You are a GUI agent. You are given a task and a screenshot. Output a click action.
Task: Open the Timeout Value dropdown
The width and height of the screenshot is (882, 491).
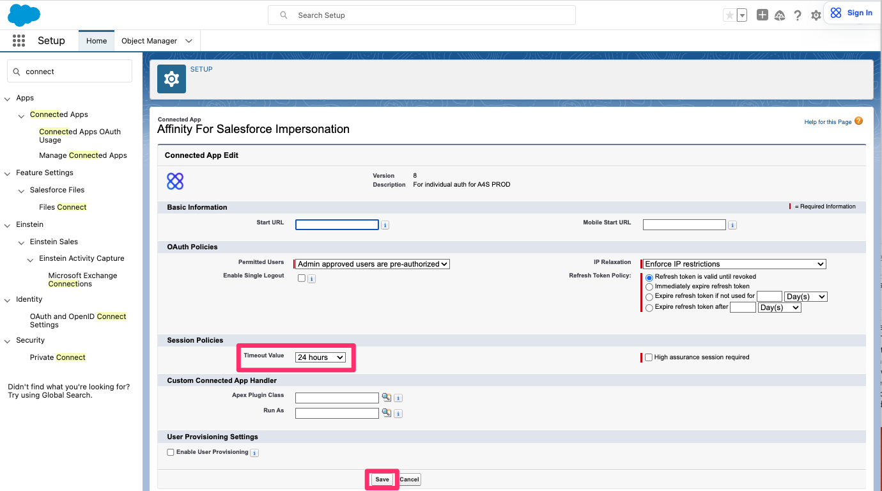click(320, 357)
